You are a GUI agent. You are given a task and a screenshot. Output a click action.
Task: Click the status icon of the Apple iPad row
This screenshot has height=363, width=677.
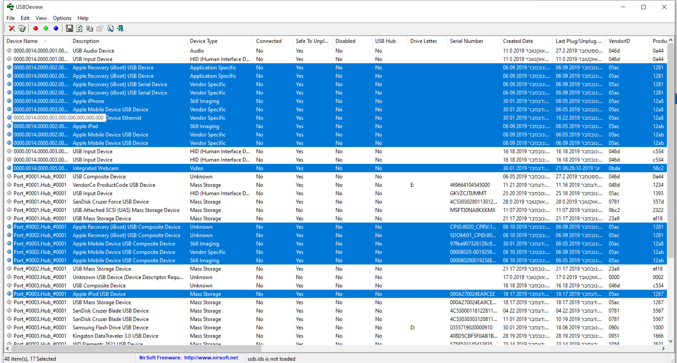[x=9, y=126]
